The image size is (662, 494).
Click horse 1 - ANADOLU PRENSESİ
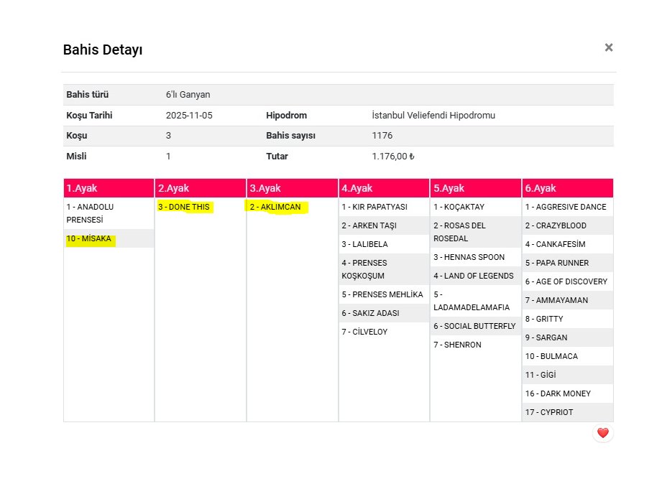tap(109, 213)
